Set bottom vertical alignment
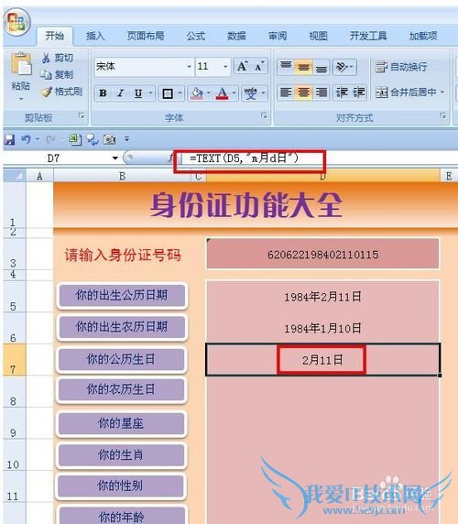 322,67
